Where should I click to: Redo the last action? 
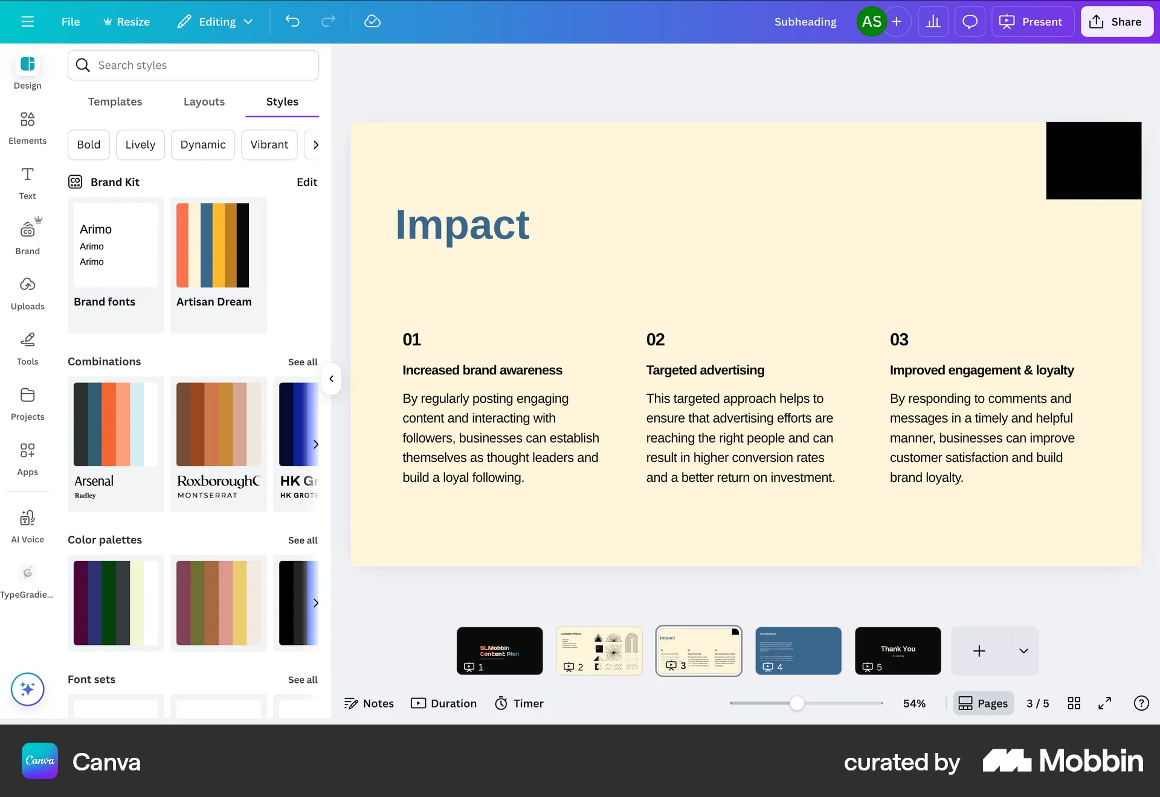(x=328, y=22)
